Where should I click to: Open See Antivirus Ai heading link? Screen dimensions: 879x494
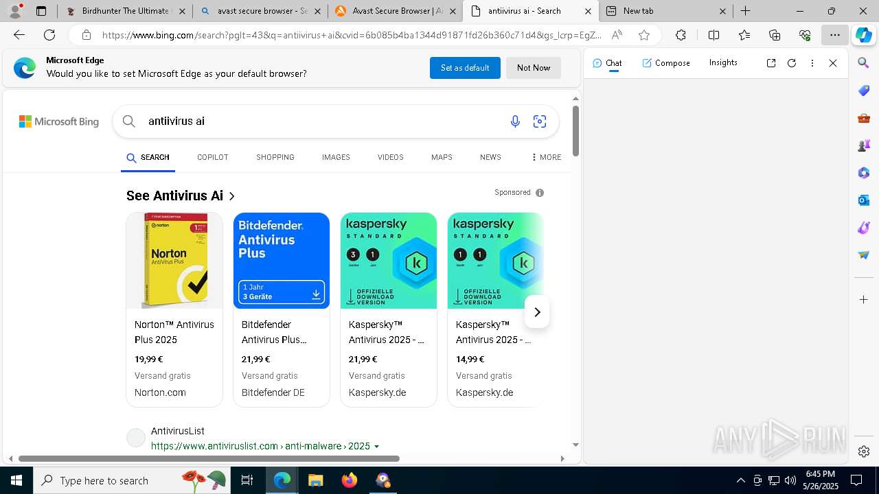[181, 196]
